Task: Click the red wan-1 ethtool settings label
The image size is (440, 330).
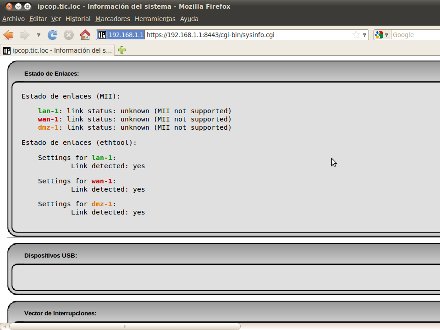Action: pos(102,181)
